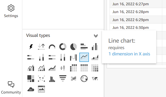Select the vertical bar chart visual

point(95,47)
